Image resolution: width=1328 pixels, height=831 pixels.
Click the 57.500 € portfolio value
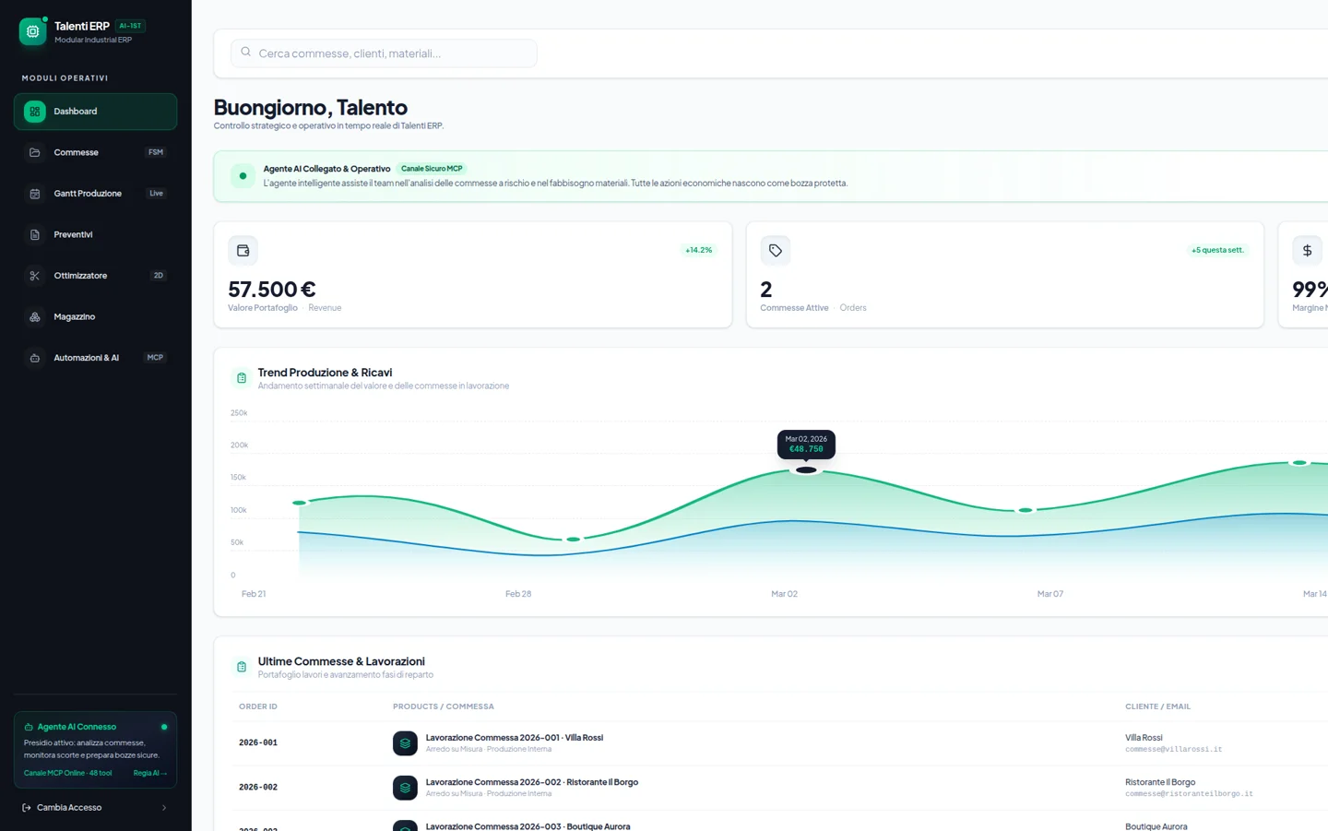pyautogui.click(x=272, y=290)
